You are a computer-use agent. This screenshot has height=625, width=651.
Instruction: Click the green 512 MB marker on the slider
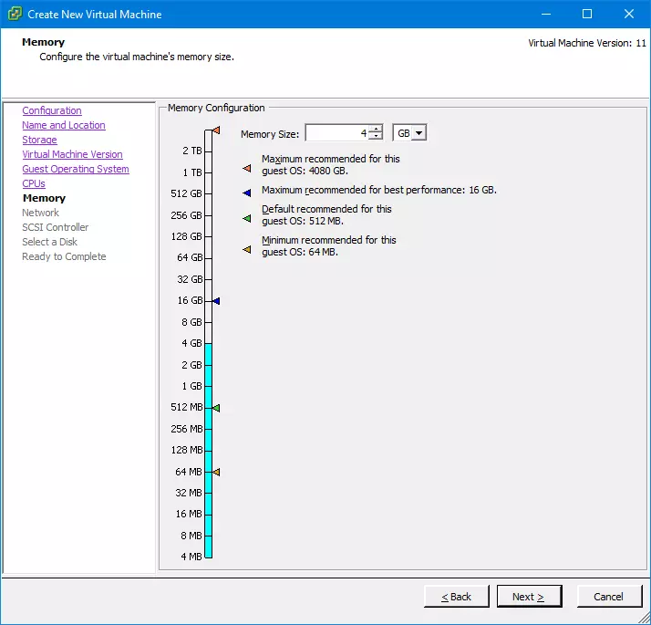click(216, 408)
